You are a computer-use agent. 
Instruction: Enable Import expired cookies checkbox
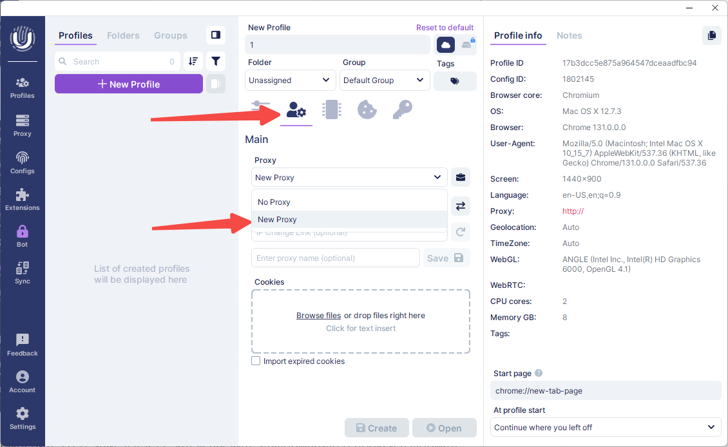[256, 361]
